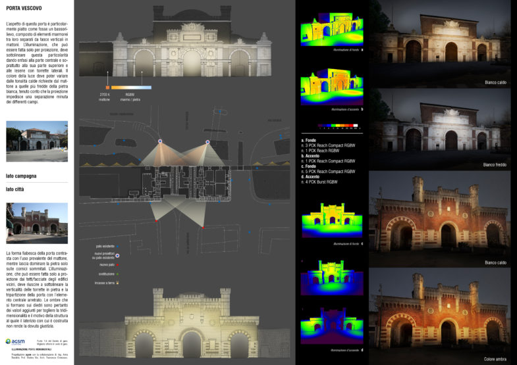Click the white marble gate elevation drawing
The width and height of the screenshot is (517, 365).
tap(175, 41)
